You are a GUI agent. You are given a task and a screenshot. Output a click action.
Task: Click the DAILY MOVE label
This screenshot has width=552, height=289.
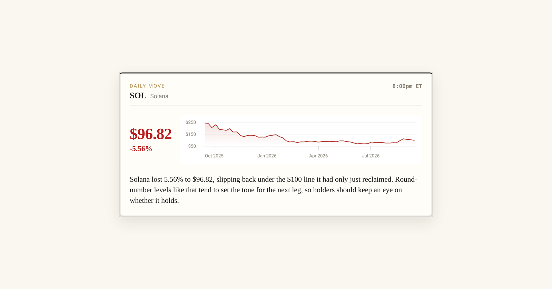[147, 86]
